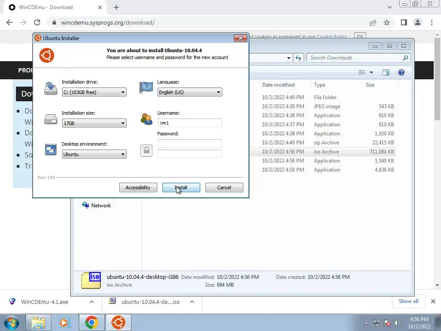
Task: Click the Explorer refresh address button
Action: point(298,58)
